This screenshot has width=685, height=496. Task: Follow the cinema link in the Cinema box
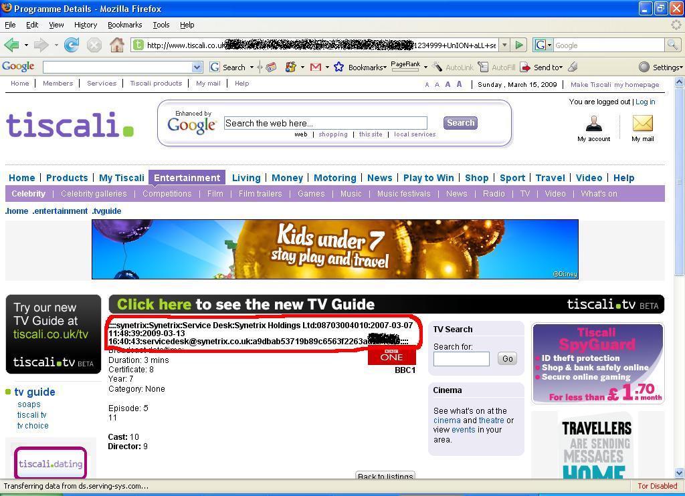pos(447,420)
